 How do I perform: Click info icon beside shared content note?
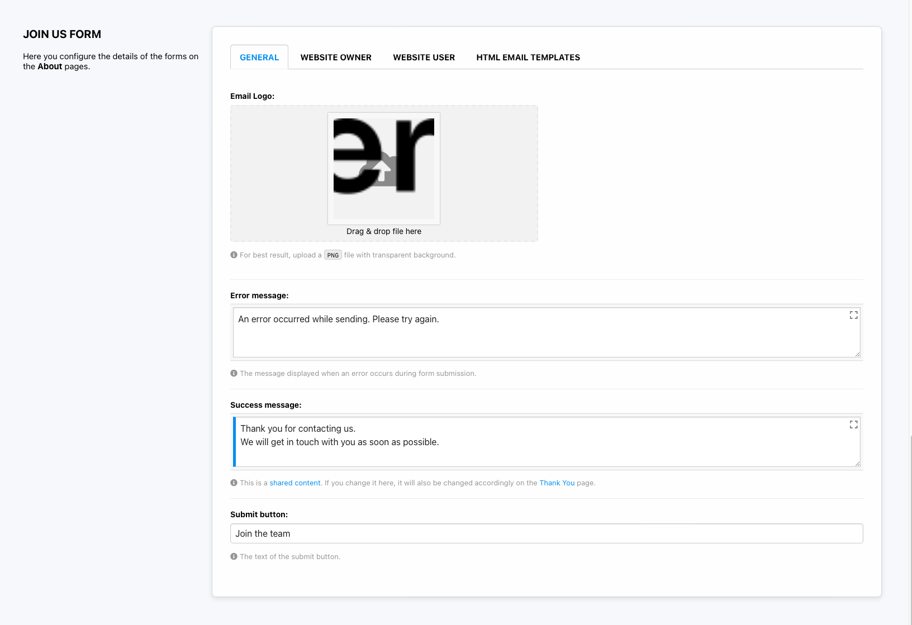234,483
